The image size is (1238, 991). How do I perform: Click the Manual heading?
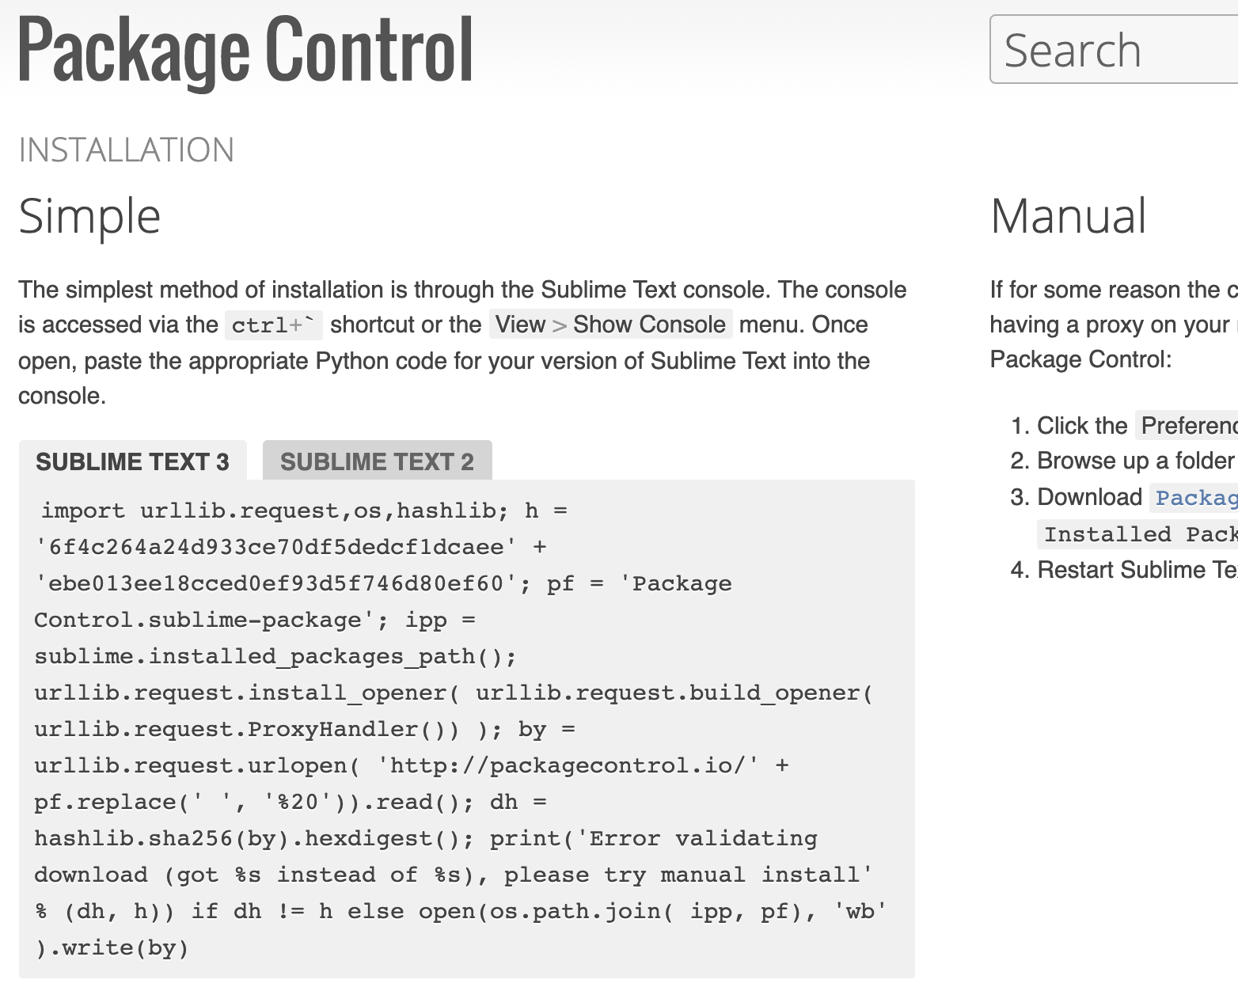[1069, 216]
